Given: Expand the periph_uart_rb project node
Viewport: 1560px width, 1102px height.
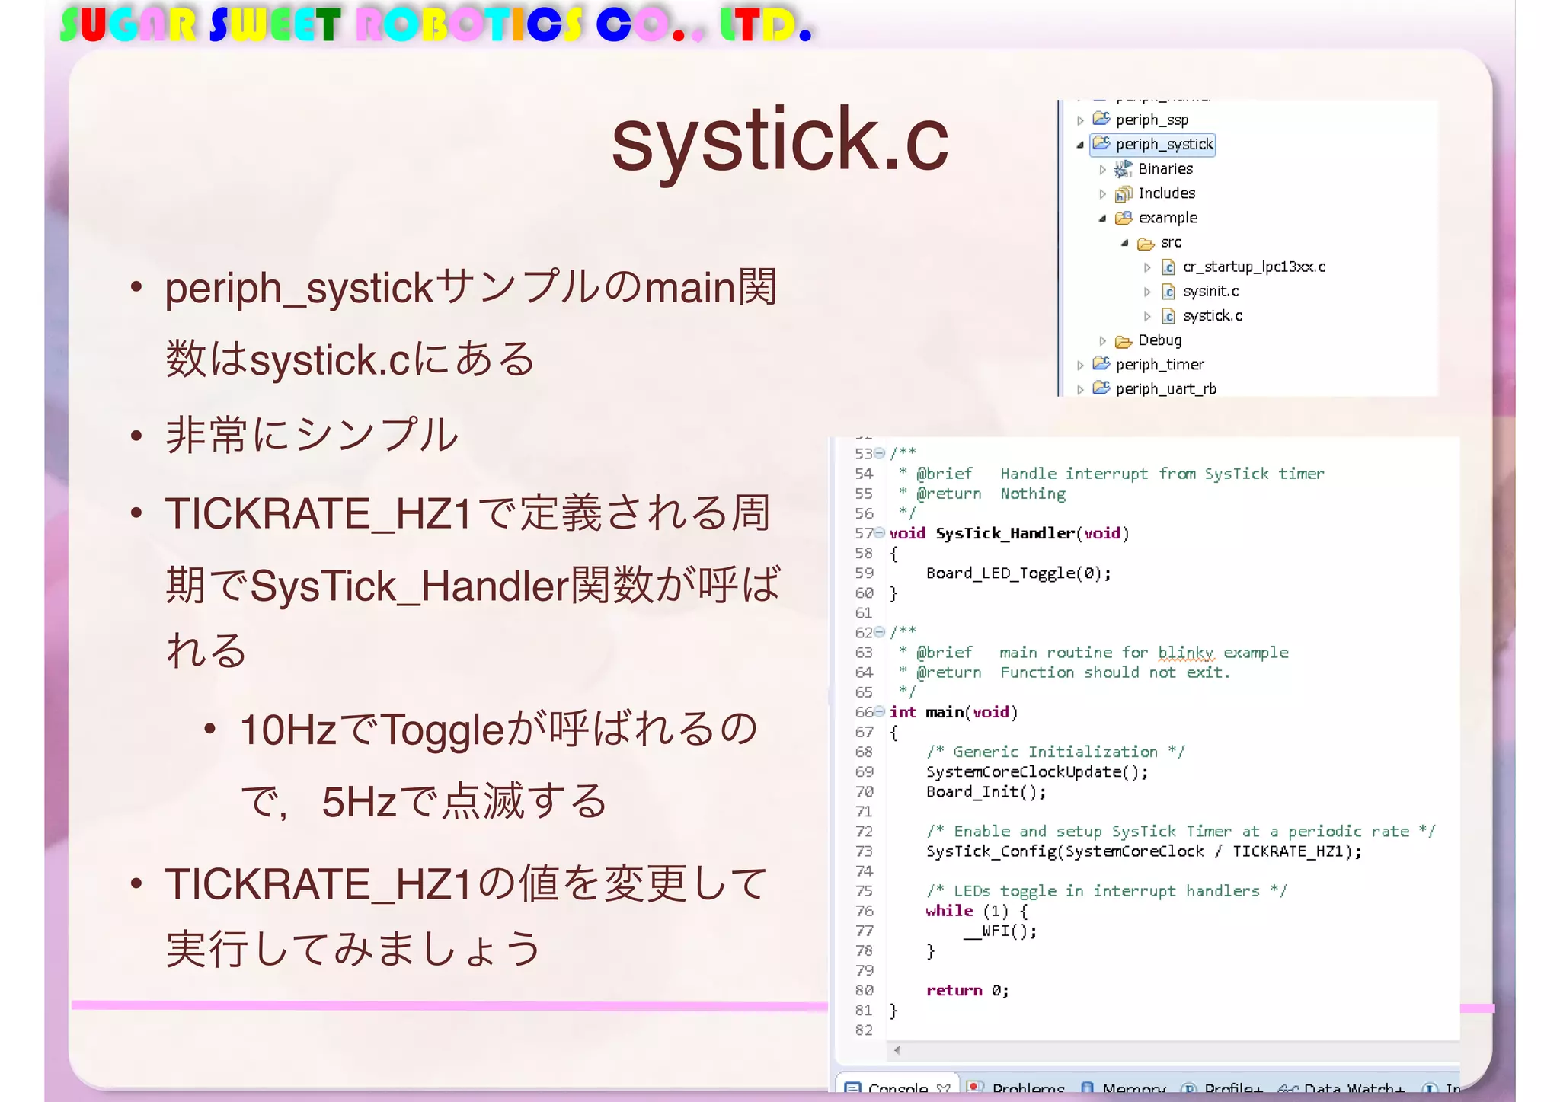Looking at the screenshot, I should (1080, 389).
